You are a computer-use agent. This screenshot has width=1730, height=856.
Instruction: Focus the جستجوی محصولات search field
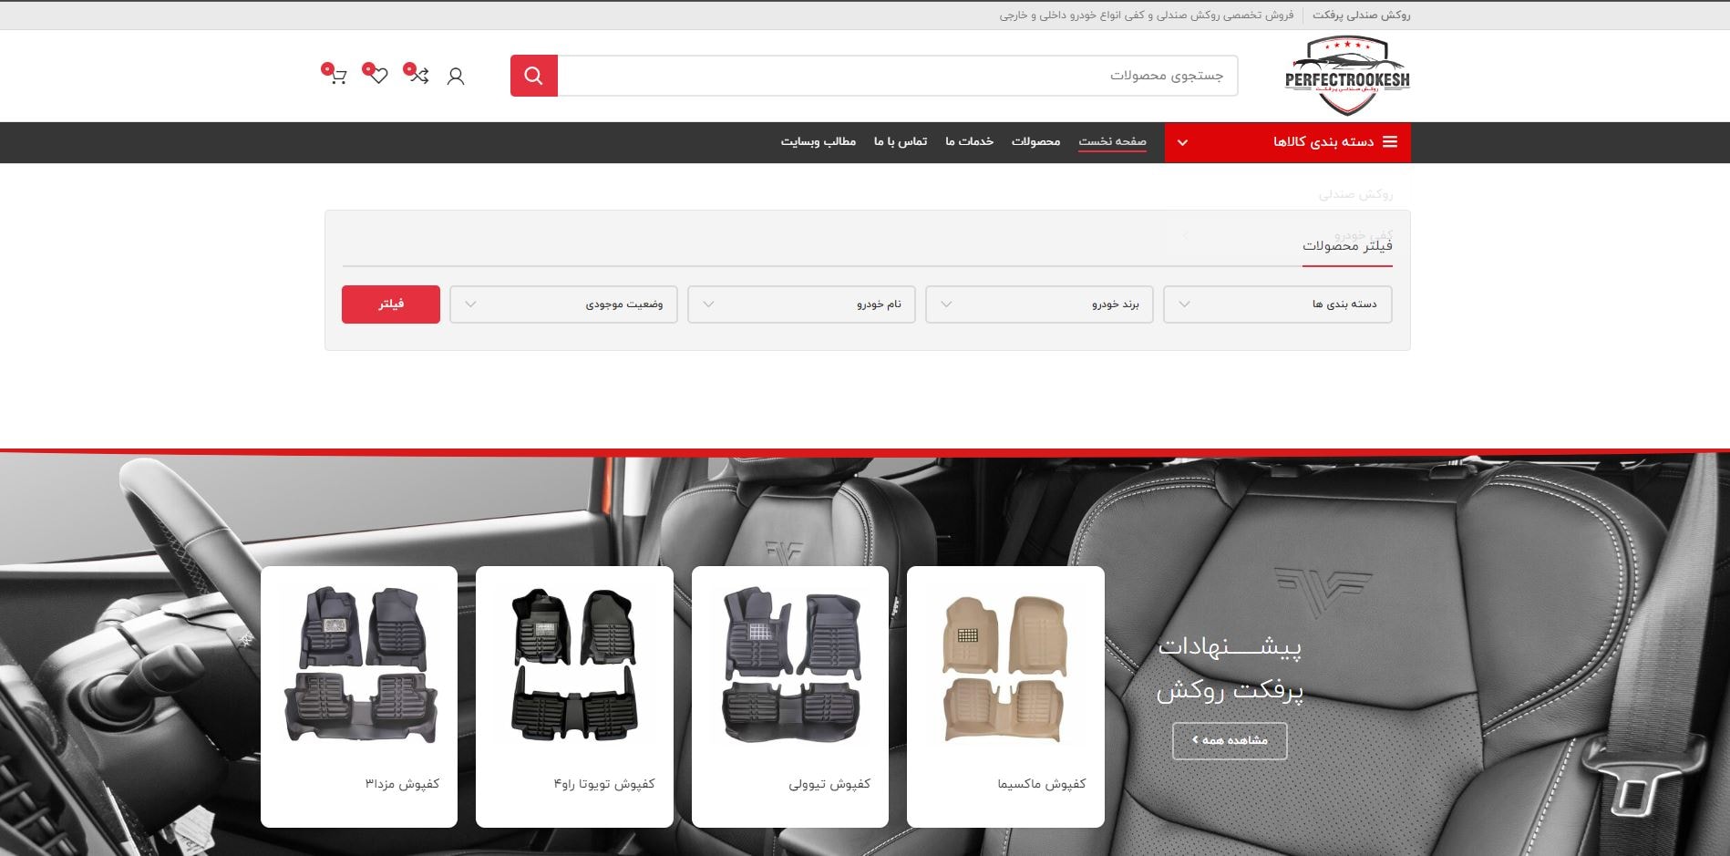pos(898,76)
